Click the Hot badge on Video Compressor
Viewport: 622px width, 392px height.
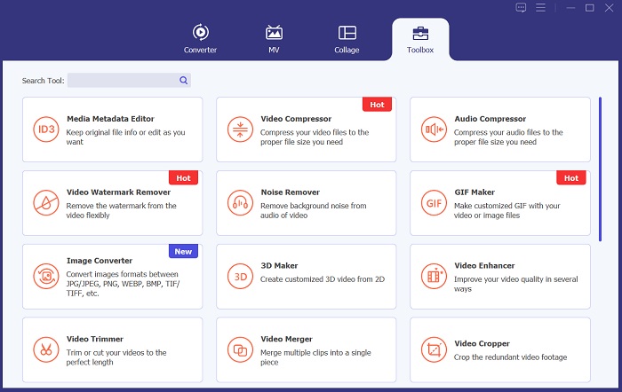pos(378,105)
